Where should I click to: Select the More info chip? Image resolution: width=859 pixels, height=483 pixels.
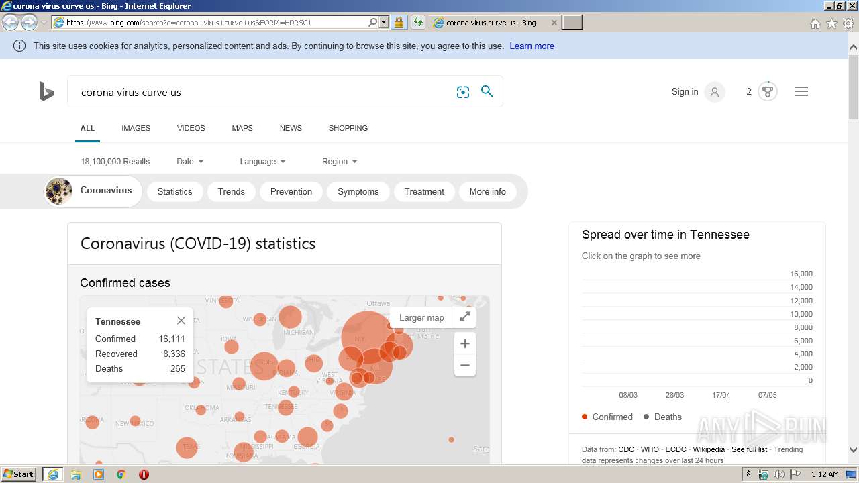pyautogui.click(x=488, y=191)
